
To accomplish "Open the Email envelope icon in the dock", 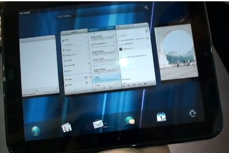I will [x=98, y=124].
